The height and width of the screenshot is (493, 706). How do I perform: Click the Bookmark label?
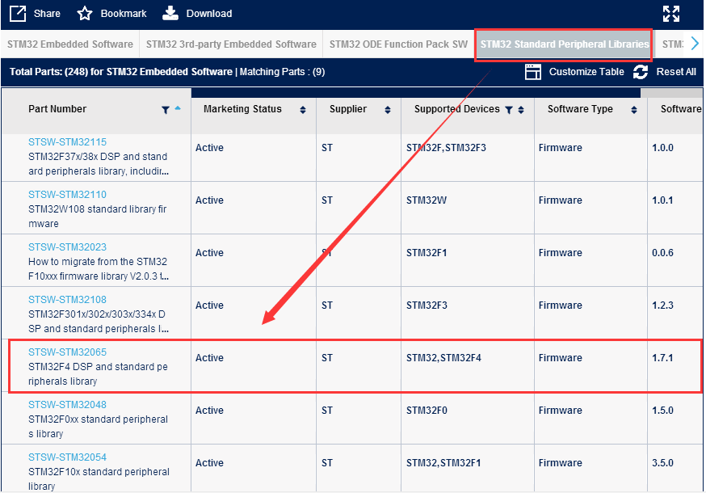coord(124,14)
